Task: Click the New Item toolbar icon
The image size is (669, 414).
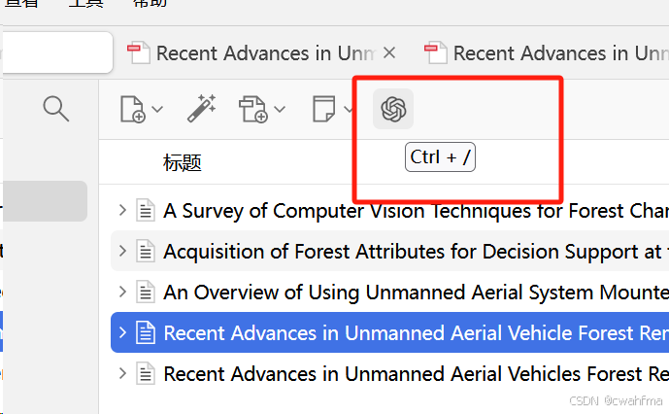Action: tap(132, 110)
